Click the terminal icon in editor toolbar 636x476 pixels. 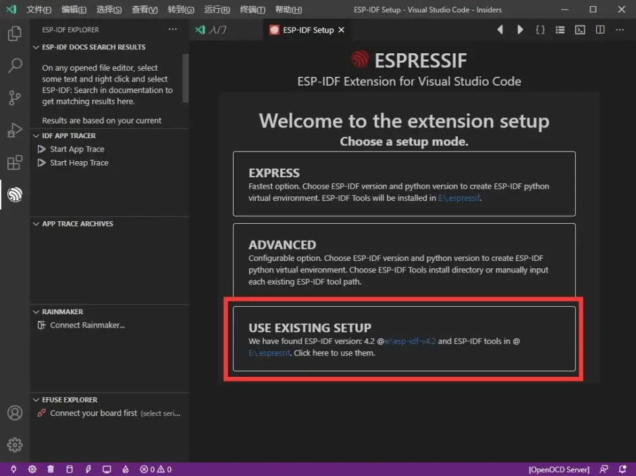pyautogui.click(x=580, y=30)
